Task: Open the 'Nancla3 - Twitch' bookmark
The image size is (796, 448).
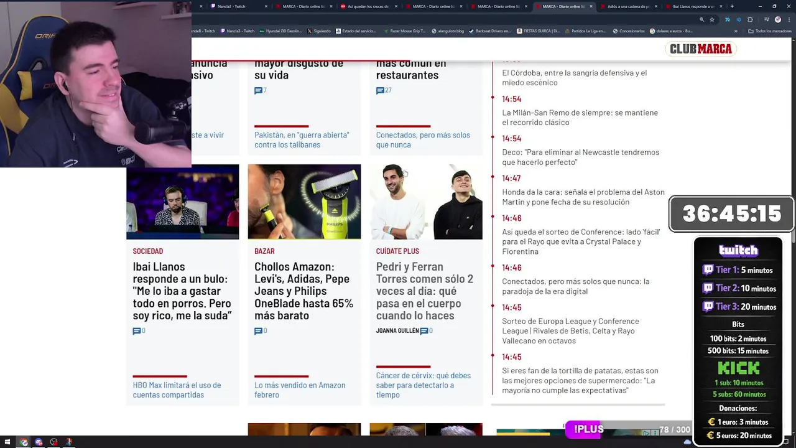Action: pos(238,31)
